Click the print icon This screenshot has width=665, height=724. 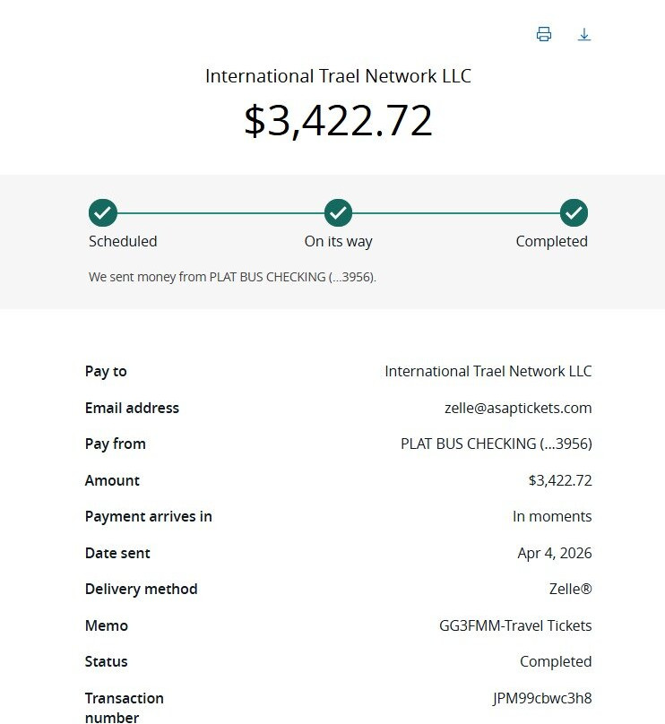click(x=543, y=34)
